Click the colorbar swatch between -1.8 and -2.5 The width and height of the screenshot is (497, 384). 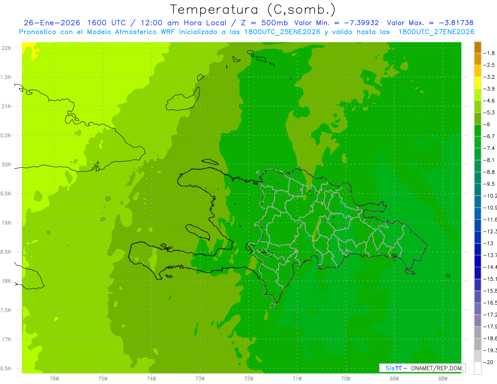click(x=478, y=59)
